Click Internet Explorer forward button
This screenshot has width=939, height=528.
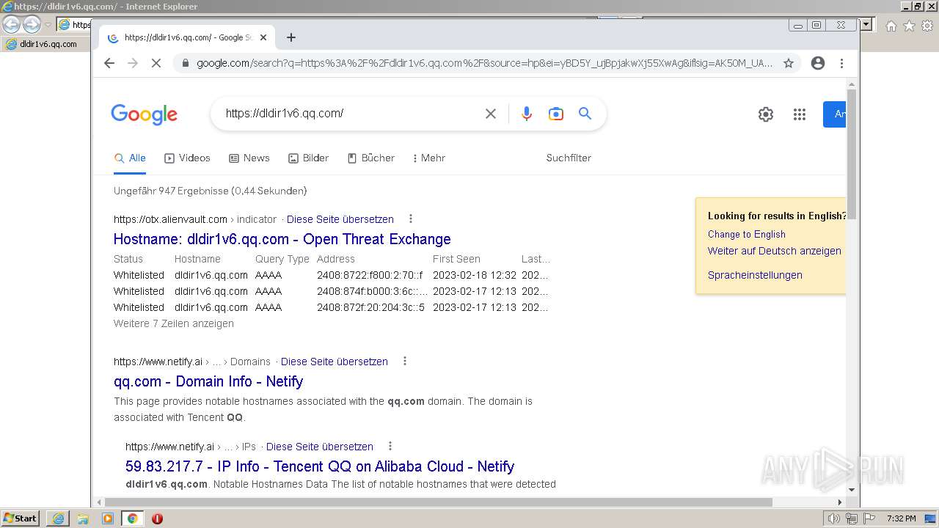click(x=32, y=25)
